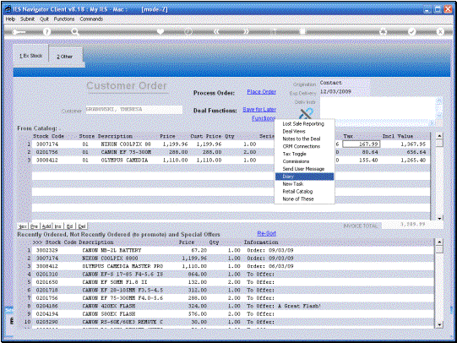This screenshot has height=343, width=457.
Task: Open the Commands menu
Action: [91, 19]
